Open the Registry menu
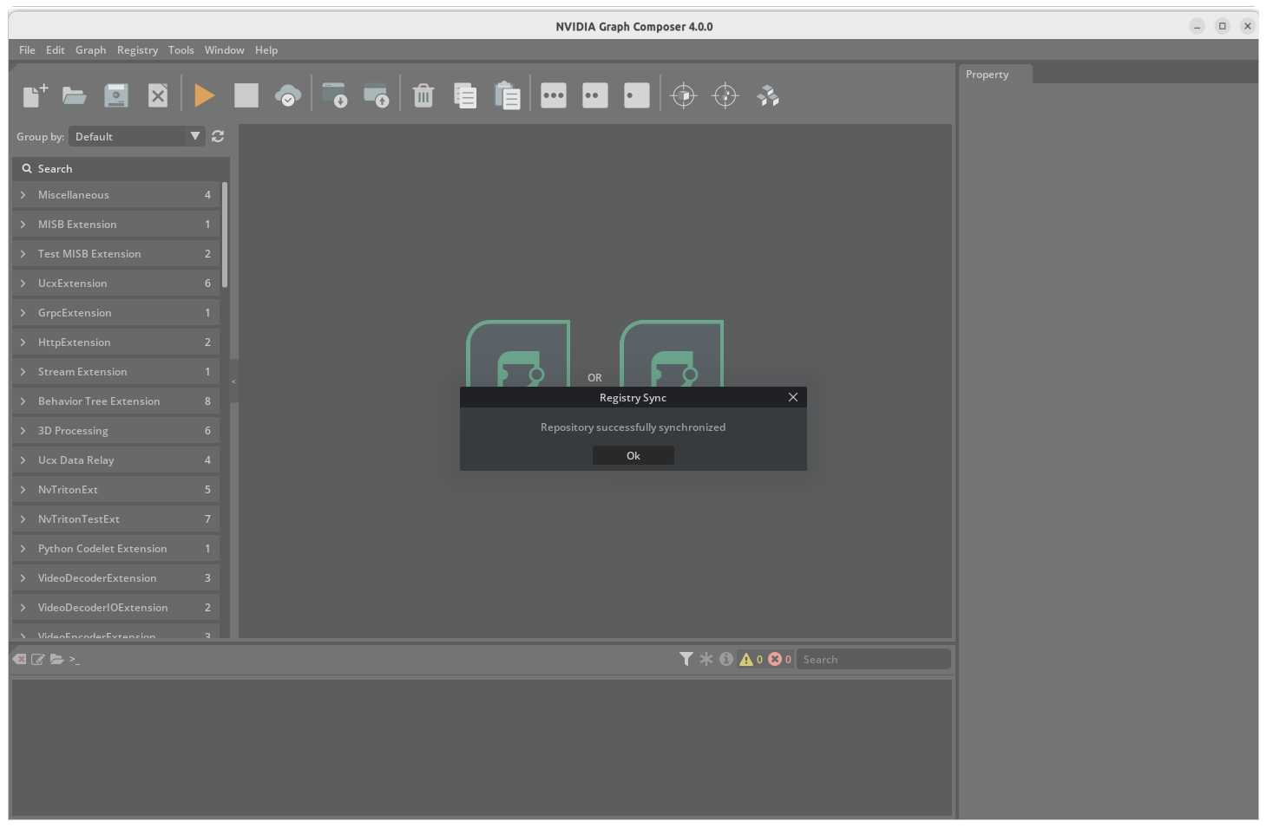 (137, 49)
